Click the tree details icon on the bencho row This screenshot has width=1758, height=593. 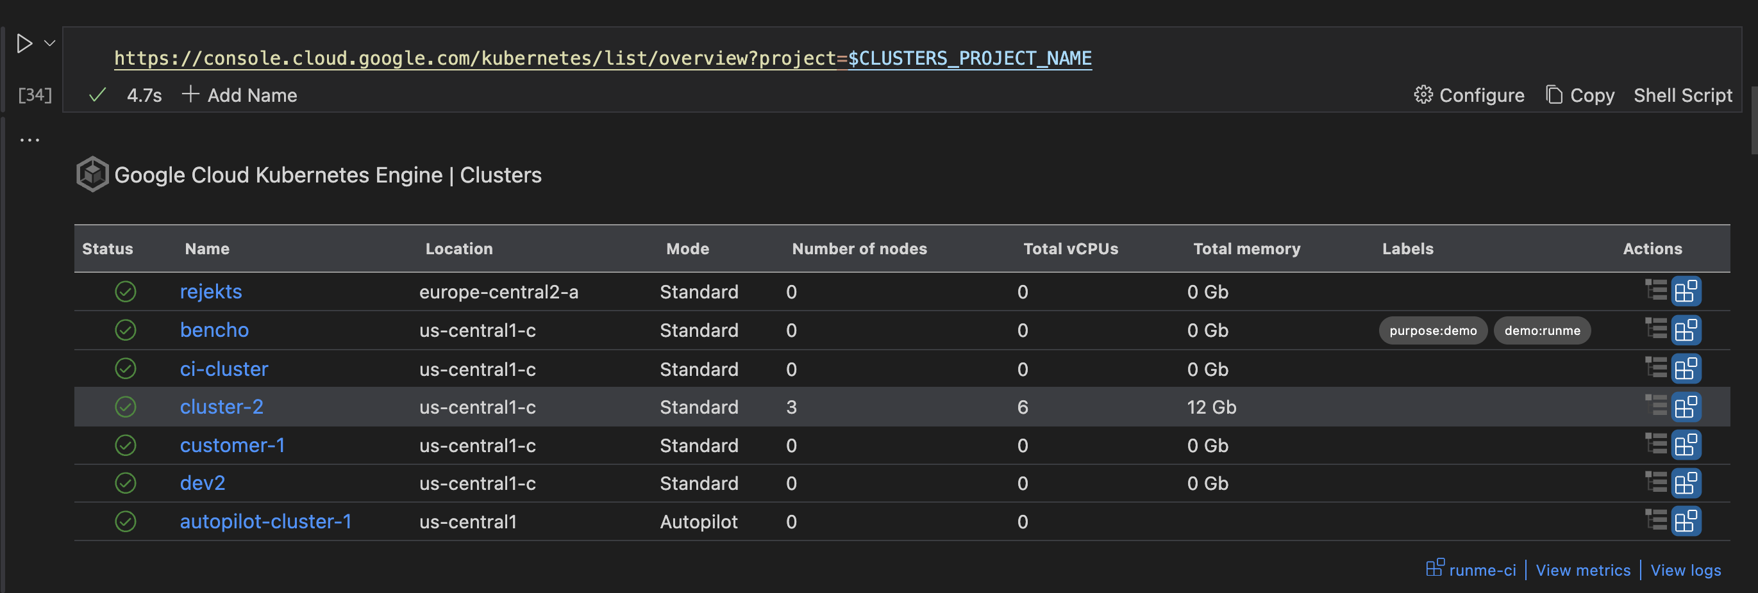(x=1656, y=330)
